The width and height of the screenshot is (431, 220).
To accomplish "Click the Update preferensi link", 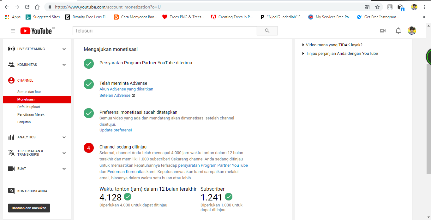I will [x=116, y=130].
